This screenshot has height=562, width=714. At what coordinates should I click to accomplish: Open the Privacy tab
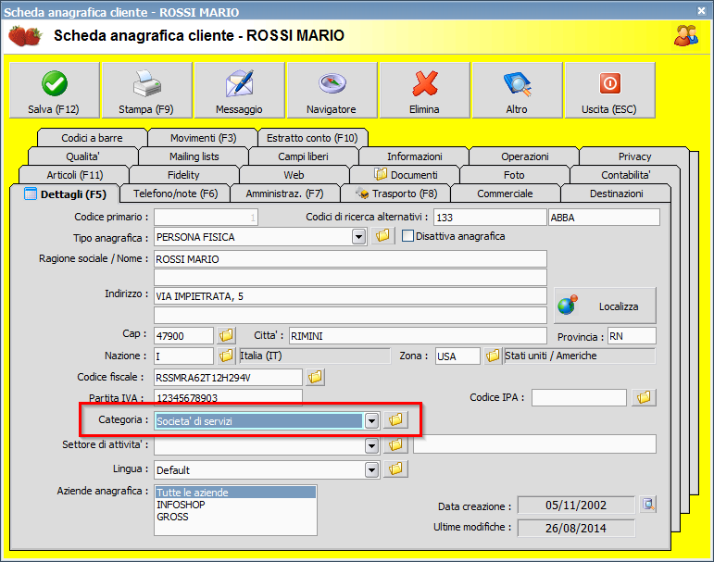tap(634, 156)
